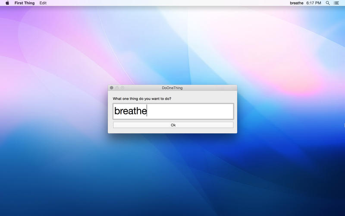Click the DoOneThing minimize button
The width and height of the screenshot is (345, 216).
click(117, 88)
